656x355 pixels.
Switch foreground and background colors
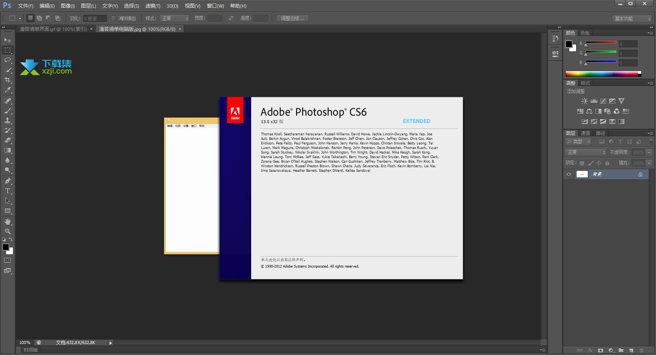point(11,239)
